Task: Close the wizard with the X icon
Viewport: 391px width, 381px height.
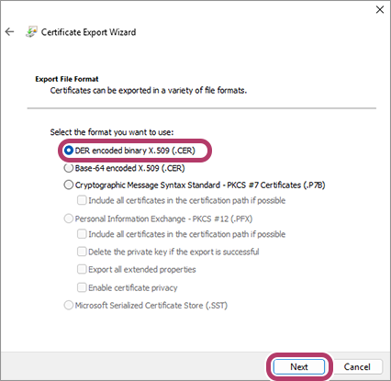Action: (x=380, y=10)
